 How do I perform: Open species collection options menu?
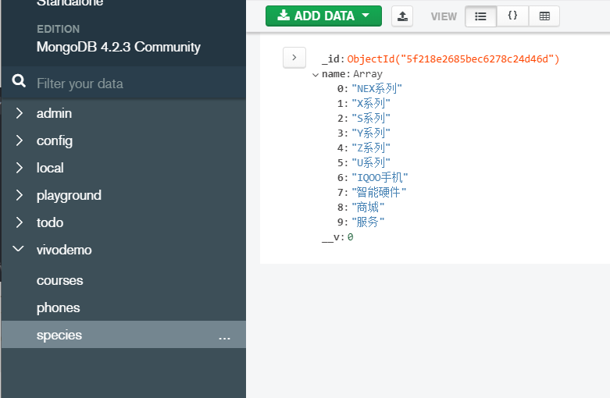(224, 337)
